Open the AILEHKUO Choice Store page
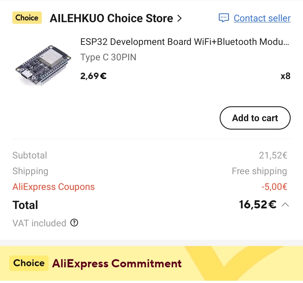Screen dimensions: 303x283 (x=111, y=19)
